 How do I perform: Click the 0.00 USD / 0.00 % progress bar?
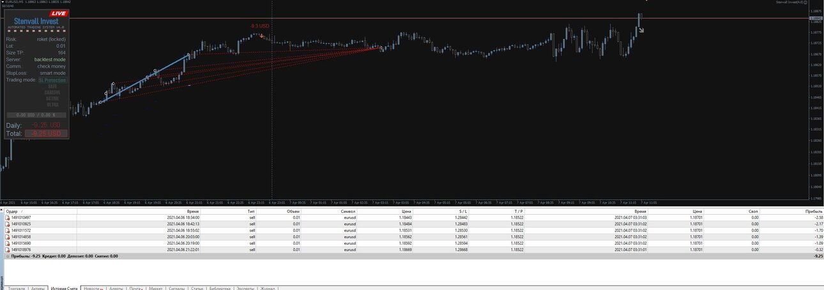36,115
